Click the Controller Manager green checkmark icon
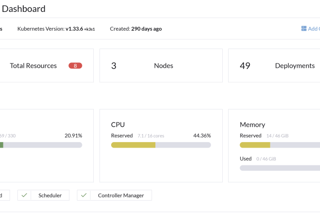Viewport: 320px width, 213px height. pos(84,195)
